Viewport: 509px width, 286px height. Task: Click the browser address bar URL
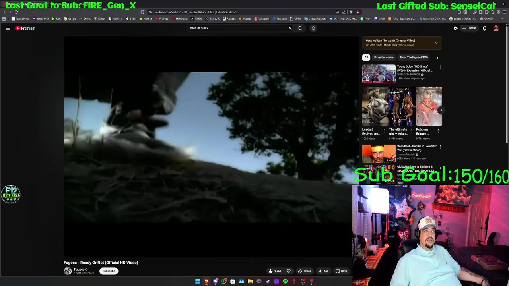(196, 12)
